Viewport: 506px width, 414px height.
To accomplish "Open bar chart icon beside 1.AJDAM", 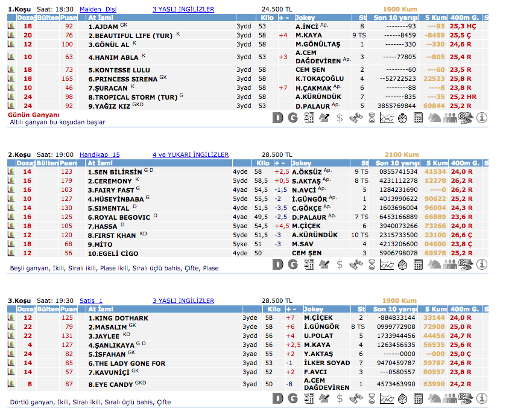I will pos(10,27).
